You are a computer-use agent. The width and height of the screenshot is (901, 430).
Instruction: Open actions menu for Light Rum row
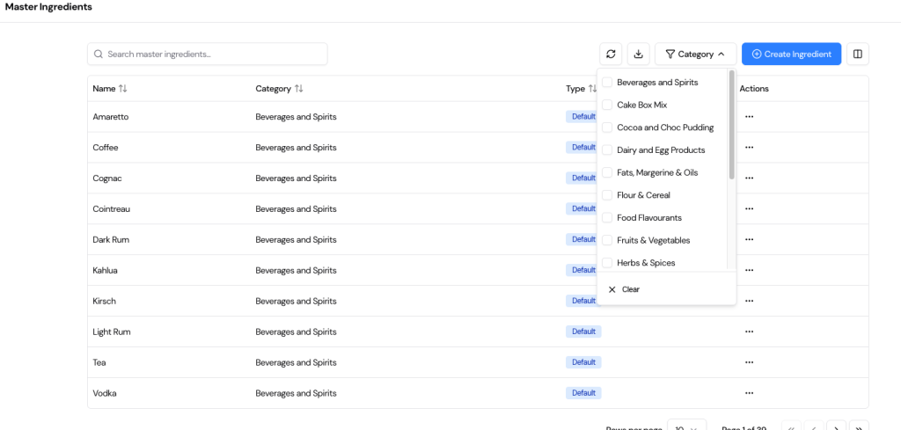tap(749, 332)
